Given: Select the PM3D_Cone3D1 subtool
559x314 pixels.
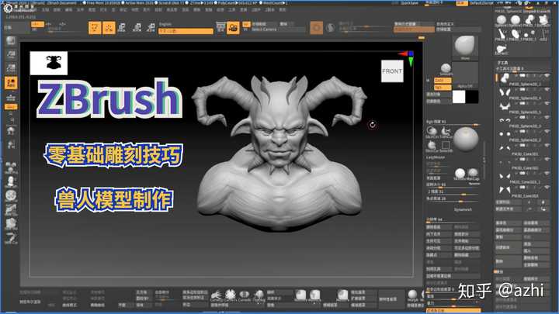Looking at the screenshot, I should click(x=523, y=150).
